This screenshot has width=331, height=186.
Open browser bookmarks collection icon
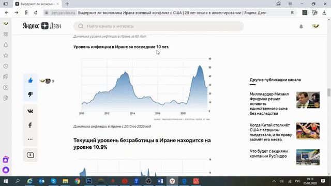pos(279,4)
